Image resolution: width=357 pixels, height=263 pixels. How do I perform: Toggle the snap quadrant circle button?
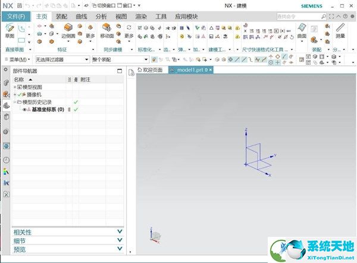(277, 56)
